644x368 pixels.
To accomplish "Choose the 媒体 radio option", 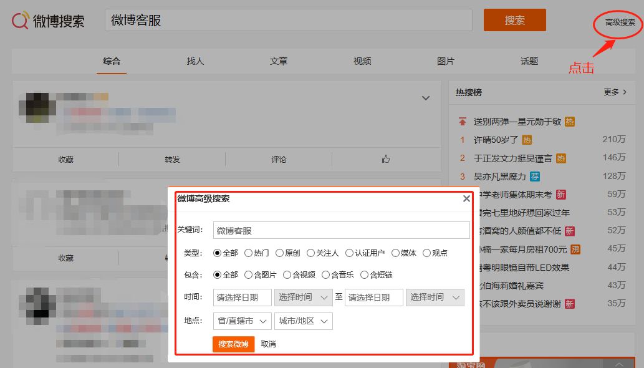I will [395, 253].
